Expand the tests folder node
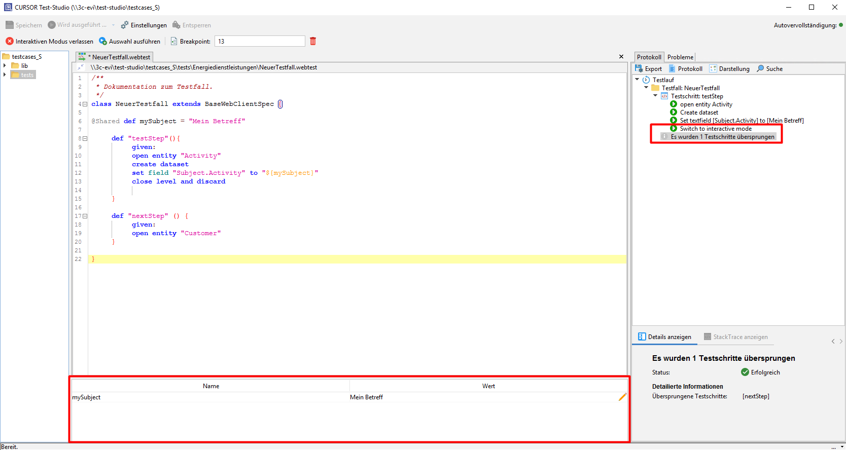This screenshot has height=450, width=846. 5,75
